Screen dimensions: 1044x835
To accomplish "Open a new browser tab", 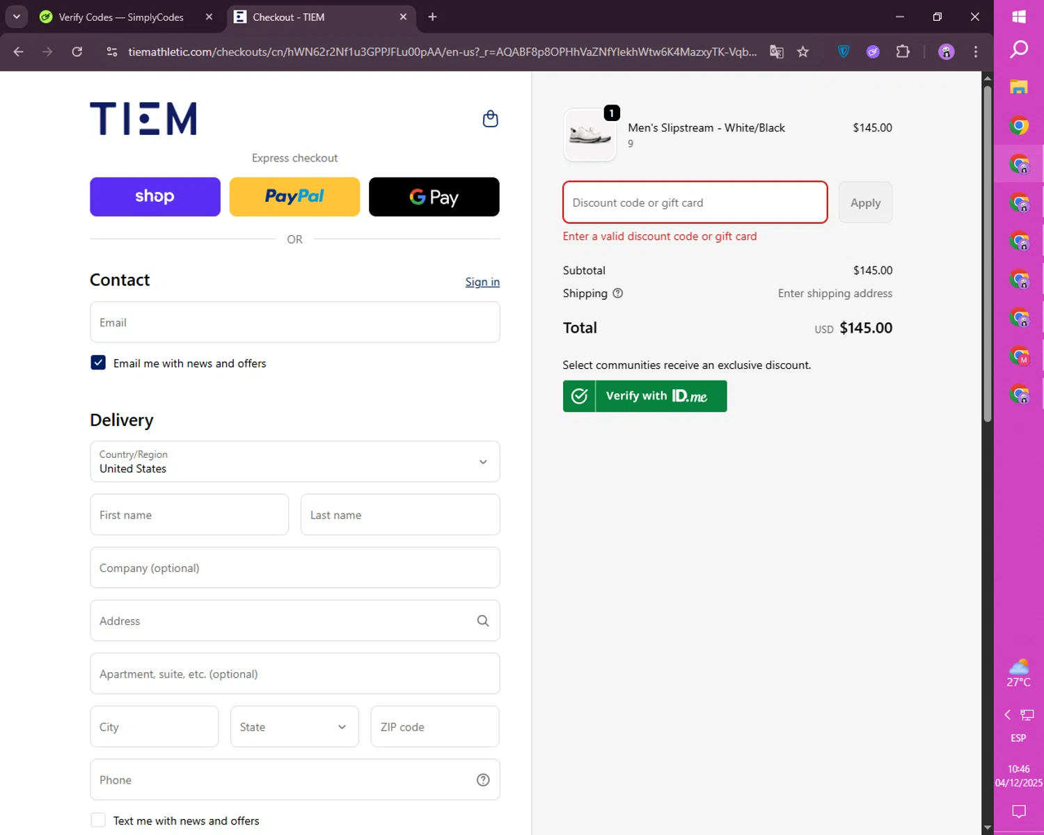I will 432,17.
